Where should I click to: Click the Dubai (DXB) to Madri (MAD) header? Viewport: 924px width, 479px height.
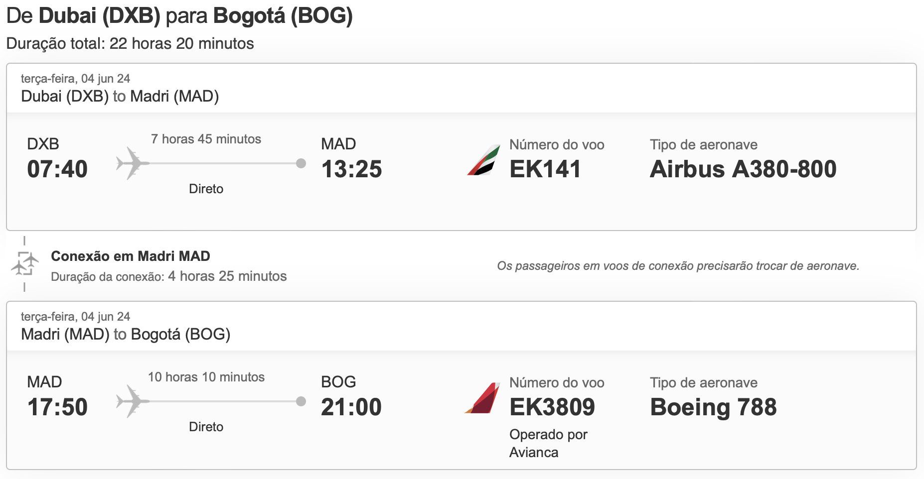coord(120,96)
